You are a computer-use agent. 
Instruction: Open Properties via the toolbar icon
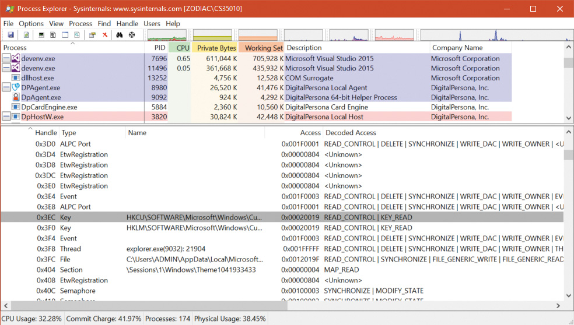click(x=92, y=35)
